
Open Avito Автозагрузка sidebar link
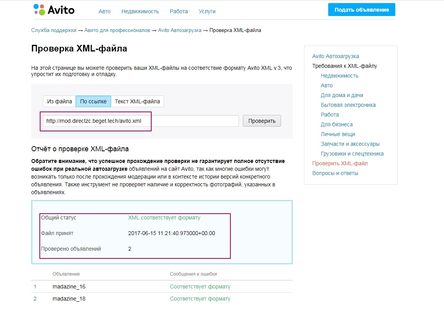pos(336,56)
